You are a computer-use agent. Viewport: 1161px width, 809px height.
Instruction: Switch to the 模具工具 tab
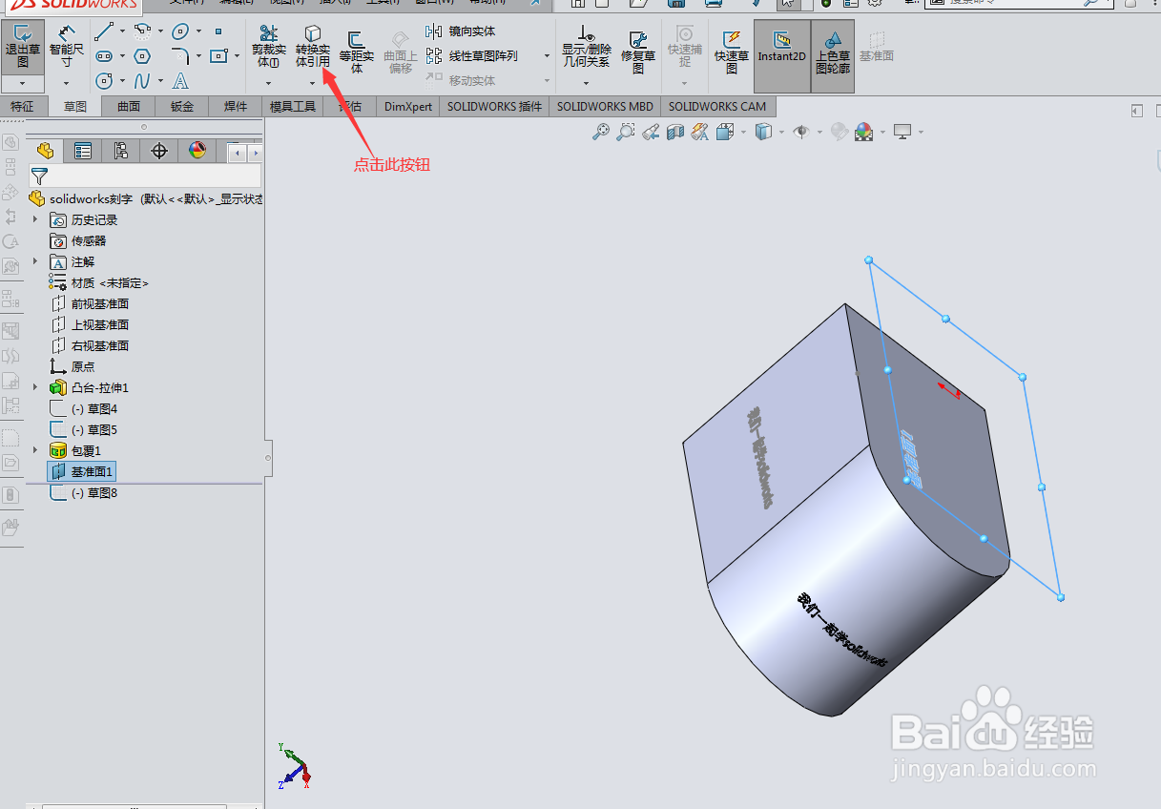pyautogui.click(x=293, y=107)
